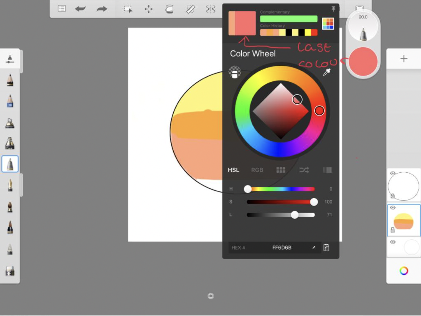Click the saturation value 100
Image resolution: width=421 pixels, height=316 pixels.
pos(328,202)
